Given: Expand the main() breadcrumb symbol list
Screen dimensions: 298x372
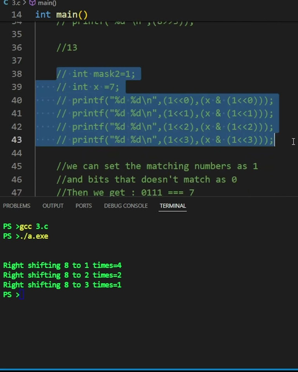Looking at the screenshot, I should pyautogui.click(x=47, y=3).
